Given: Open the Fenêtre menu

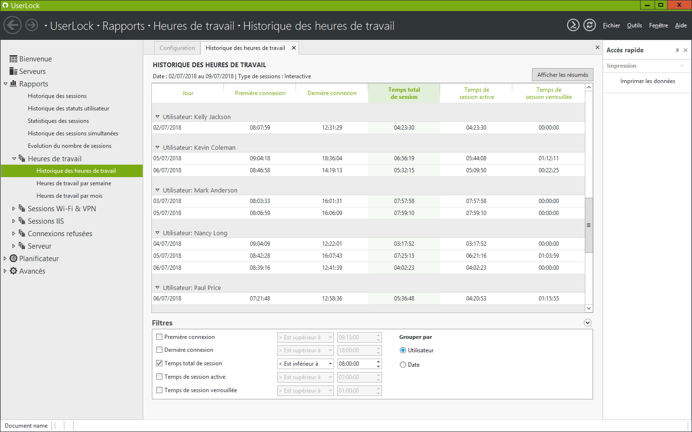Looking at the screenshot, I should (x=658, y=25).
